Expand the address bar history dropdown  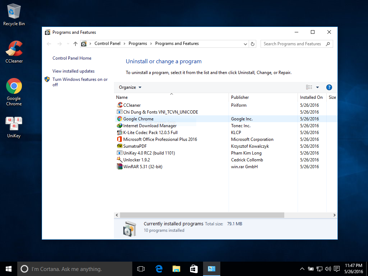[x=245, y=44]
